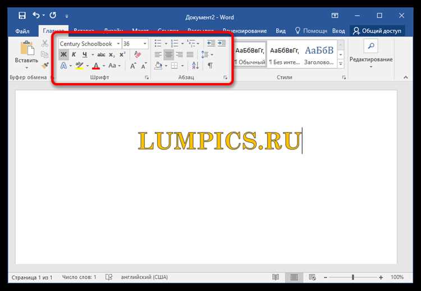The image size is (421, 291).
Task: Open the Абзац dialog launcher
Action: tap(225, 78)
